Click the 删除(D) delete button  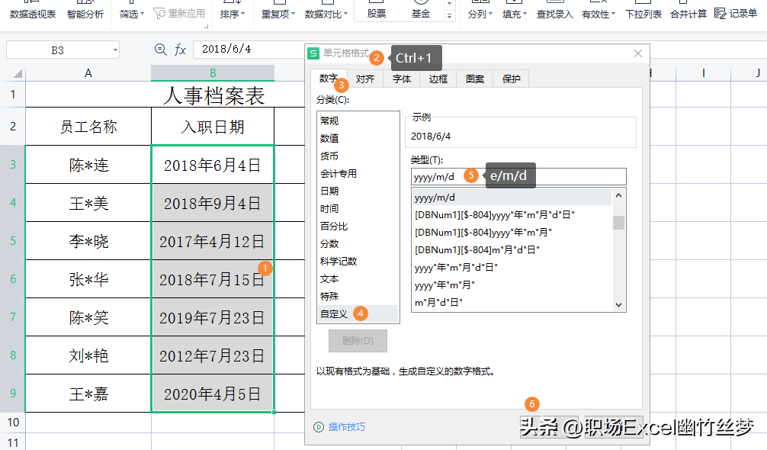[358, 340]
